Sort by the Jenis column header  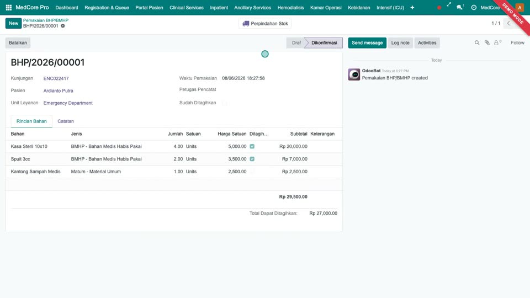point(76,134)
